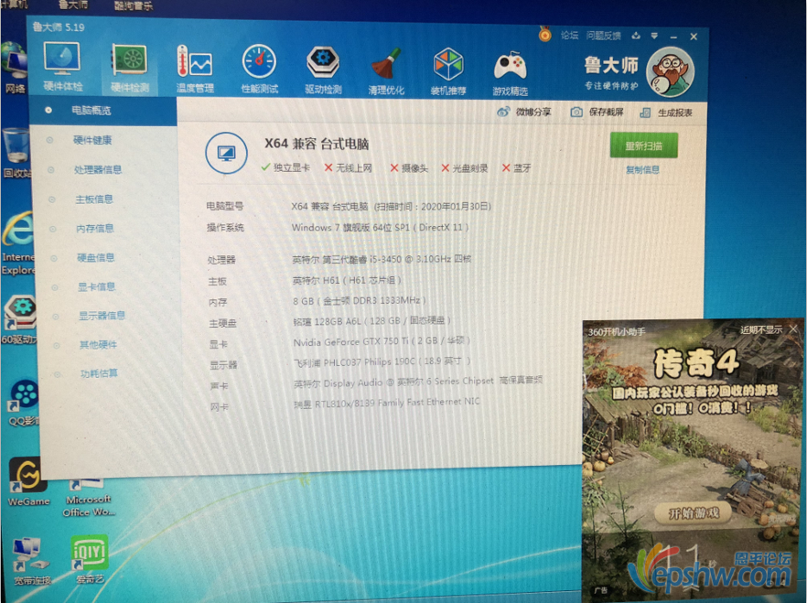
Task: Open the 网络 network desktop icon
Action: tap(15, 69)
